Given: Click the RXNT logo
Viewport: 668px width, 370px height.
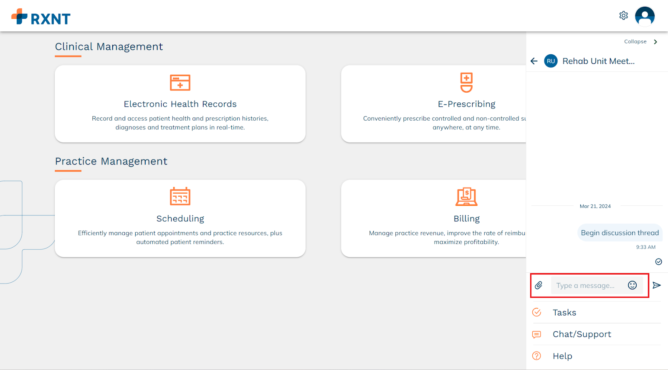Looking at the screenshot, I should 41,17.
